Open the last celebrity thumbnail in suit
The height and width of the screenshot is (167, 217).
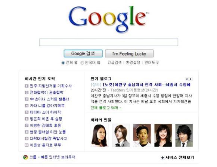tap(184, 135)
